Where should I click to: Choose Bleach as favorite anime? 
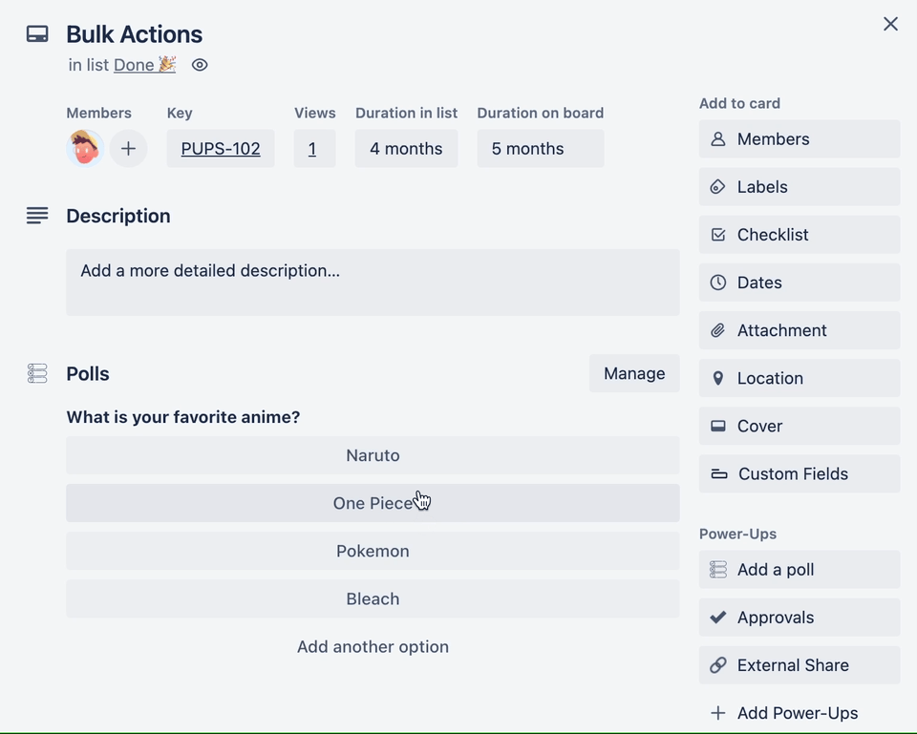(x=373, y=598)
